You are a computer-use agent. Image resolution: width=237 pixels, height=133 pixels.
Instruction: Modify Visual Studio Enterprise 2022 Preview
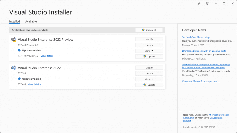[x=149, y=39]
